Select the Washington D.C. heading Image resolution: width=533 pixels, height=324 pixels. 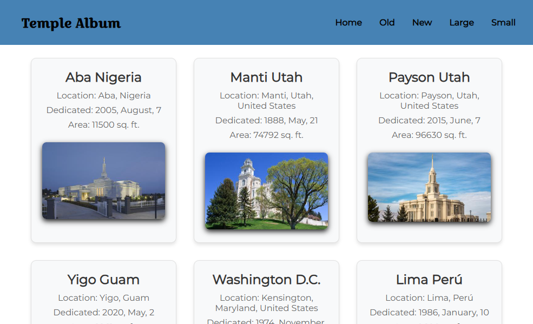[x=266, y=280]
